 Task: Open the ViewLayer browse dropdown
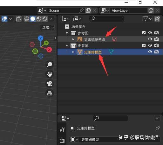[105, 10]
